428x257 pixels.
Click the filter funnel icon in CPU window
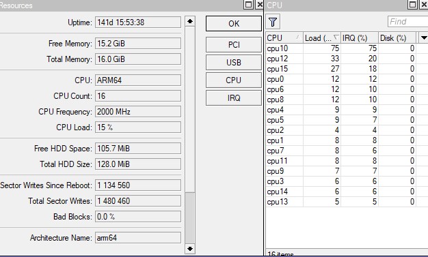coord(273,22)
